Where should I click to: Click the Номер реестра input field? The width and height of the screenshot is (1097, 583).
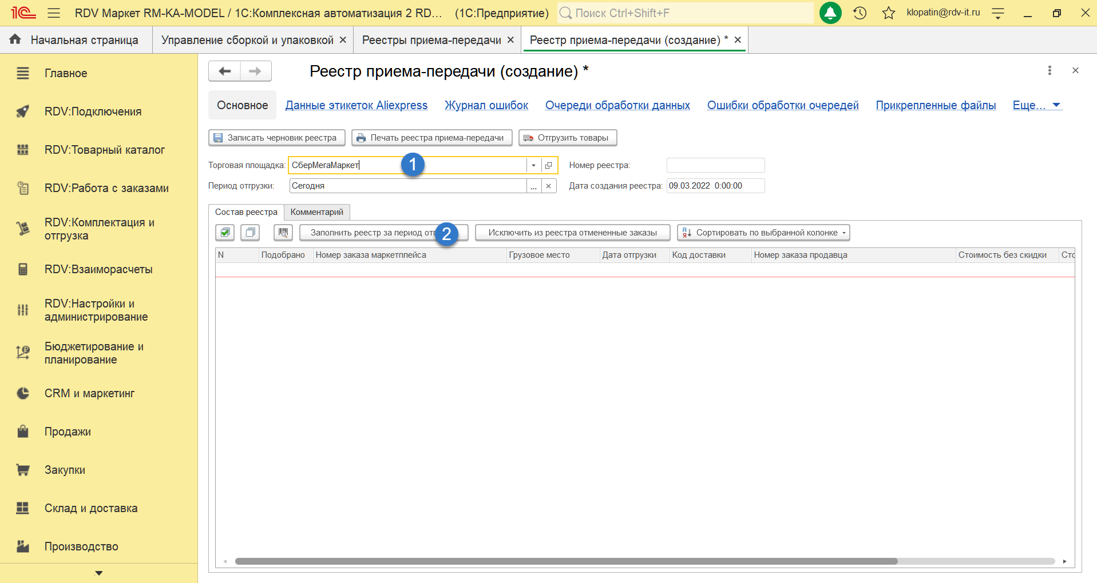coord(715,165)
